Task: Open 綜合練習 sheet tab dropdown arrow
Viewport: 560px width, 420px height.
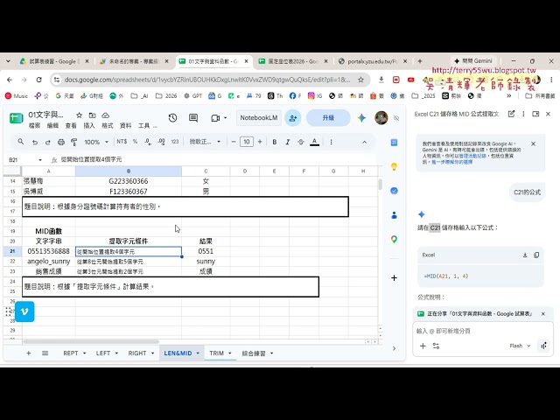Action: (272, 353)
